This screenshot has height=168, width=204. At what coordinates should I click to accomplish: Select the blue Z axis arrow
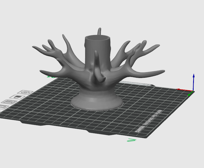click(x=194, y=82)
